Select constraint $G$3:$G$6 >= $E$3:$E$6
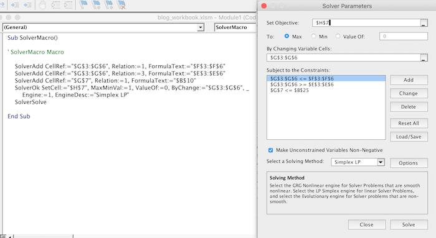This screenshot has width=436, height=238. click(326, 85)
